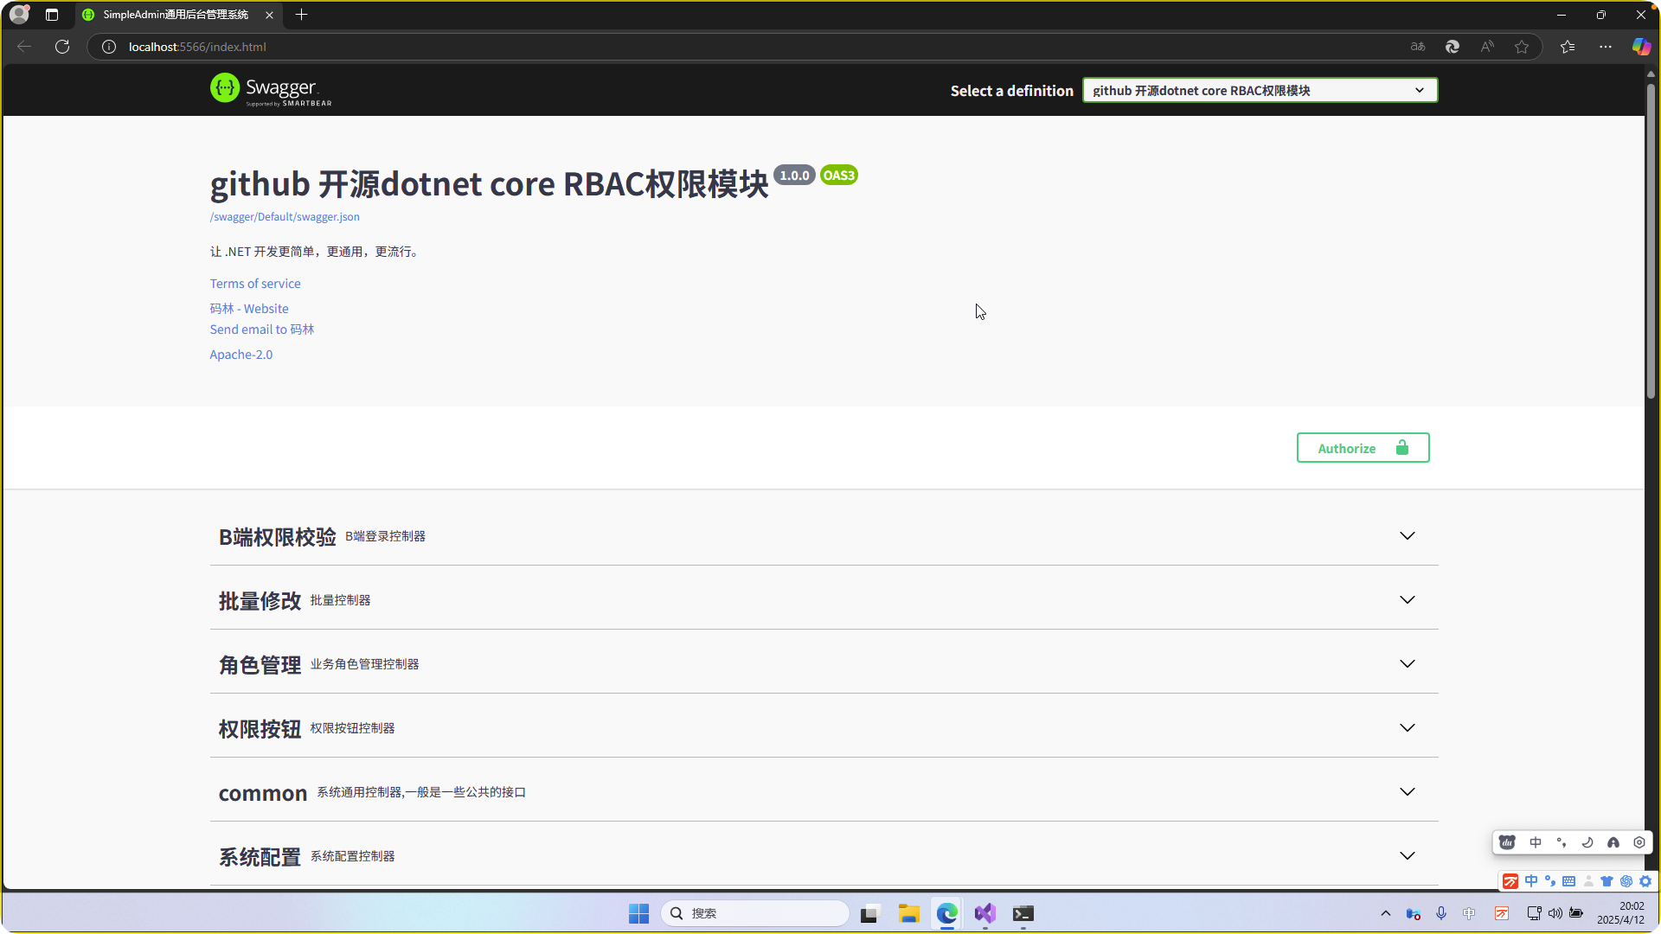Viewport: 1661px width, 934px height.
Task: Add page to favorites star icon
Action: point(1522,47)
